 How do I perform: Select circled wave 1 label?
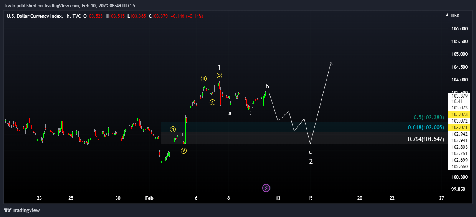(173, 129)
